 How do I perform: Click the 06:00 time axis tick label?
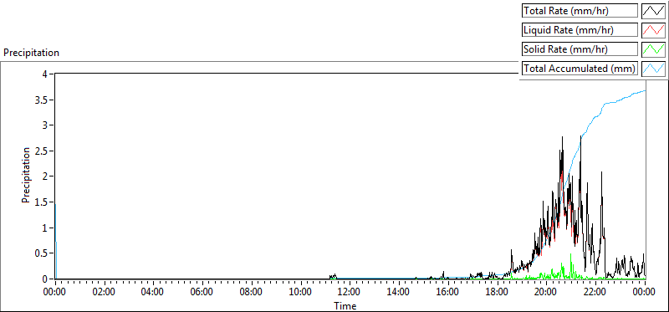tap(202, 293)
